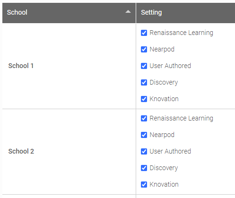Viewport: 235px width, 198px height.
Task: Click the Setting column header
Action: [185, 13]
